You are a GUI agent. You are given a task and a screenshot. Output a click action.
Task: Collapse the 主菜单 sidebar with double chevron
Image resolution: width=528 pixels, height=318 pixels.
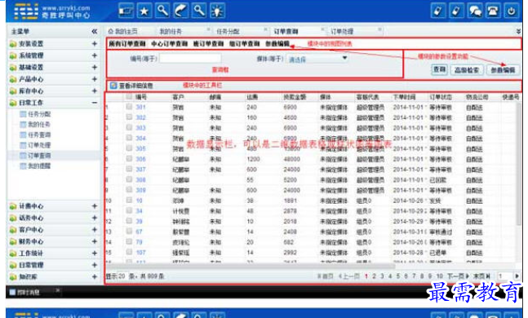[x=95, y=31]
